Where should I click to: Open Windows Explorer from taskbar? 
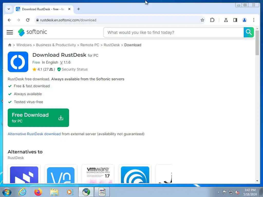click(54, 192)
